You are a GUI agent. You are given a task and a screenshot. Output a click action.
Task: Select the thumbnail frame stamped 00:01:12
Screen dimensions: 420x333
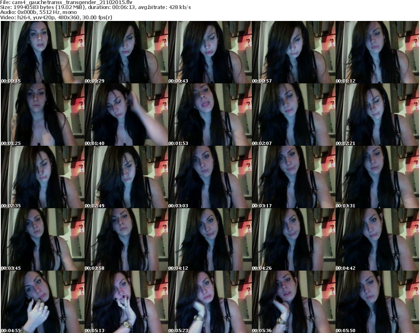pyautogui.click(x=377, y=52)
